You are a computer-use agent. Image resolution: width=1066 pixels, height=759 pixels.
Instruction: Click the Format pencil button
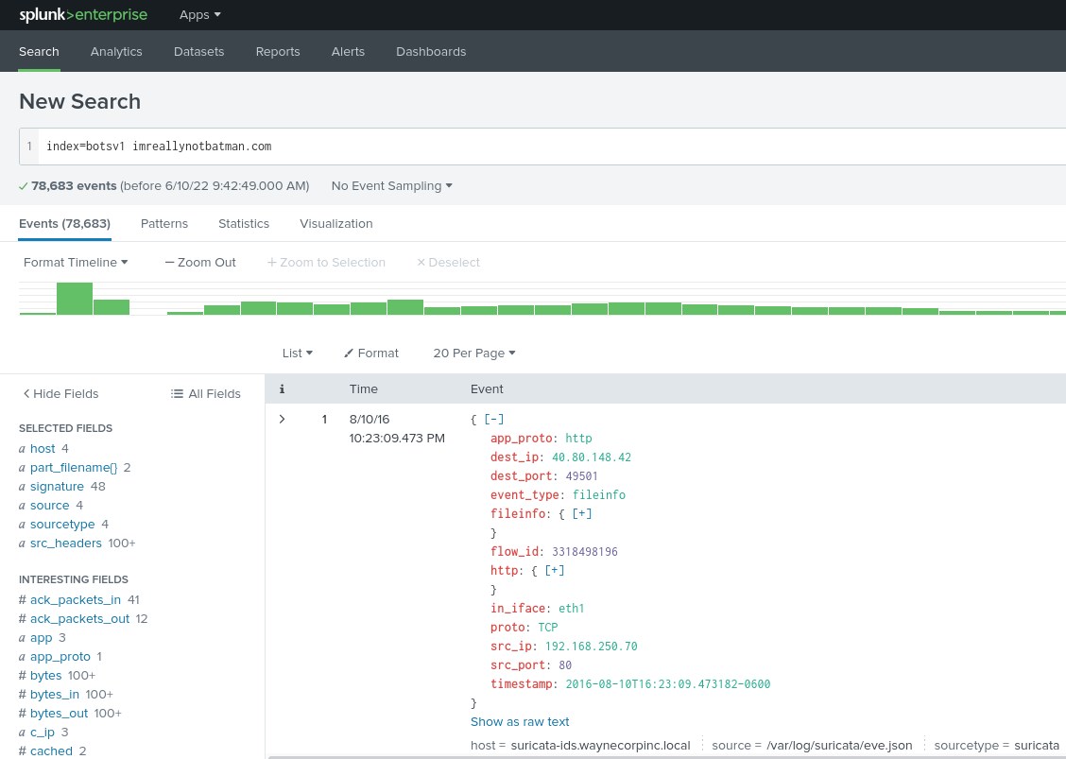pyautogui.click(x=371, y=353)
